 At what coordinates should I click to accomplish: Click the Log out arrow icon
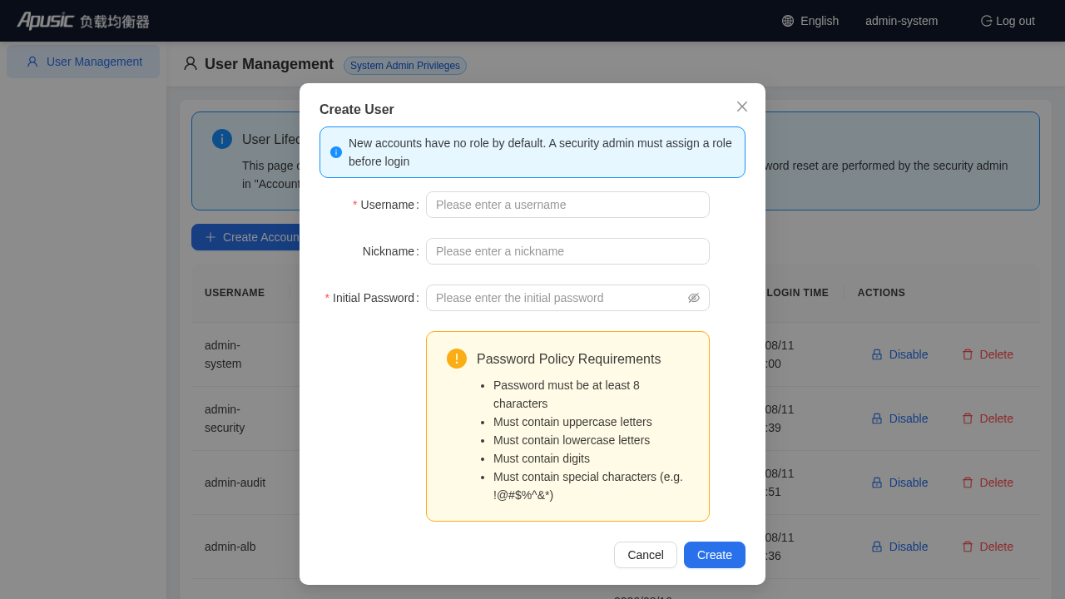point(987,21)
